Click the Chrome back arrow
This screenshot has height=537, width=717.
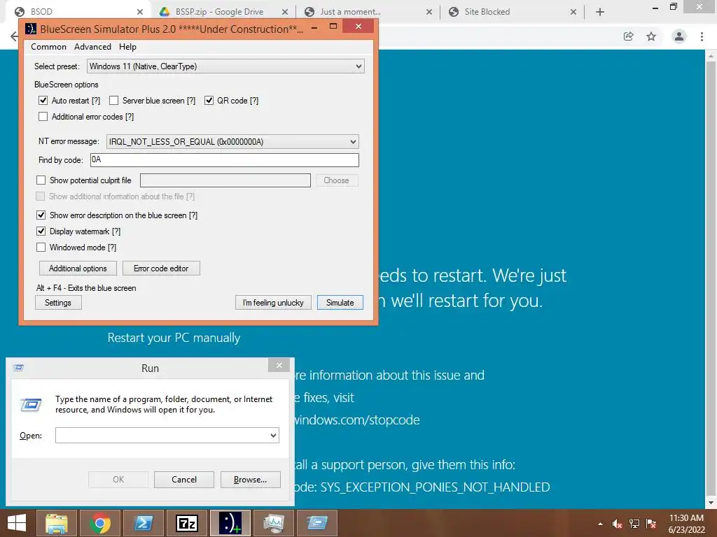tap(14, 36)
